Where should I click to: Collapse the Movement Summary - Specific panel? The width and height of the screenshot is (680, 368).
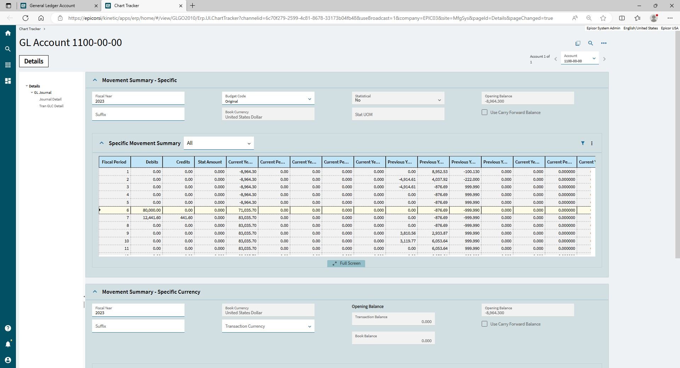coord(95,80)
